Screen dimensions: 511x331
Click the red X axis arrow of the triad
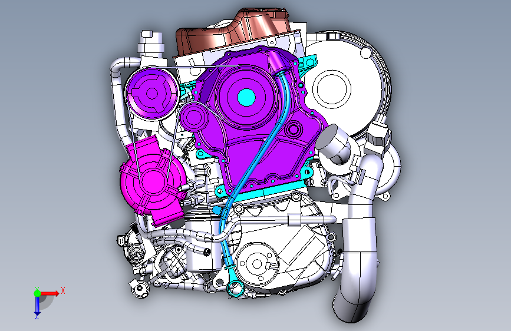coord(51,293)
